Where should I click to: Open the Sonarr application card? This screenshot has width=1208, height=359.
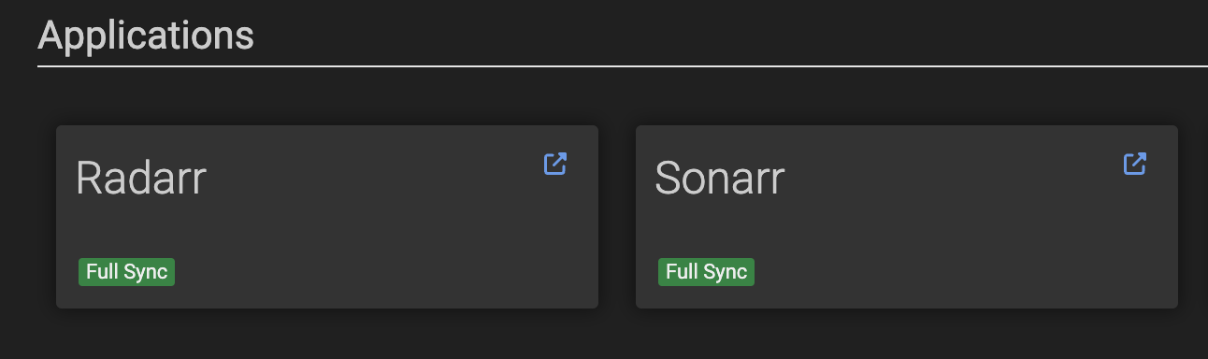907,217
